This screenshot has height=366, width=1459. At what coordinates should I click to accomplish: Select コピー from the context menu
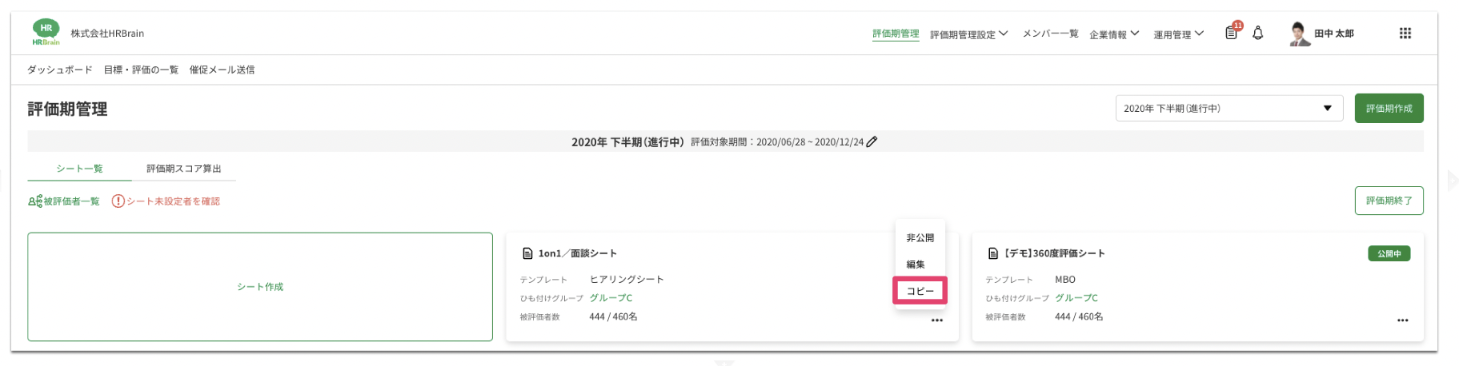point(920,291)
